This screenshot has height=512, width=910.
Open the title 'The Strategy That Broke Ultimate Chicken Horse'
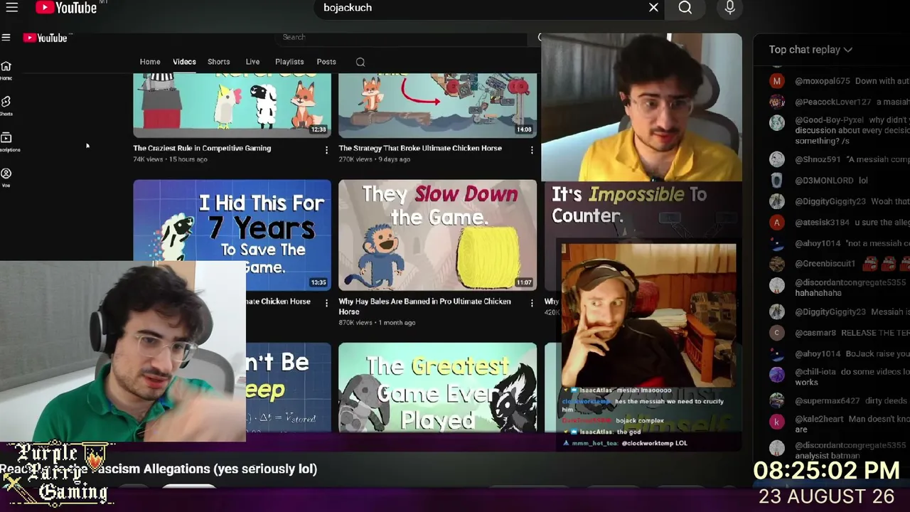(420, 148)
